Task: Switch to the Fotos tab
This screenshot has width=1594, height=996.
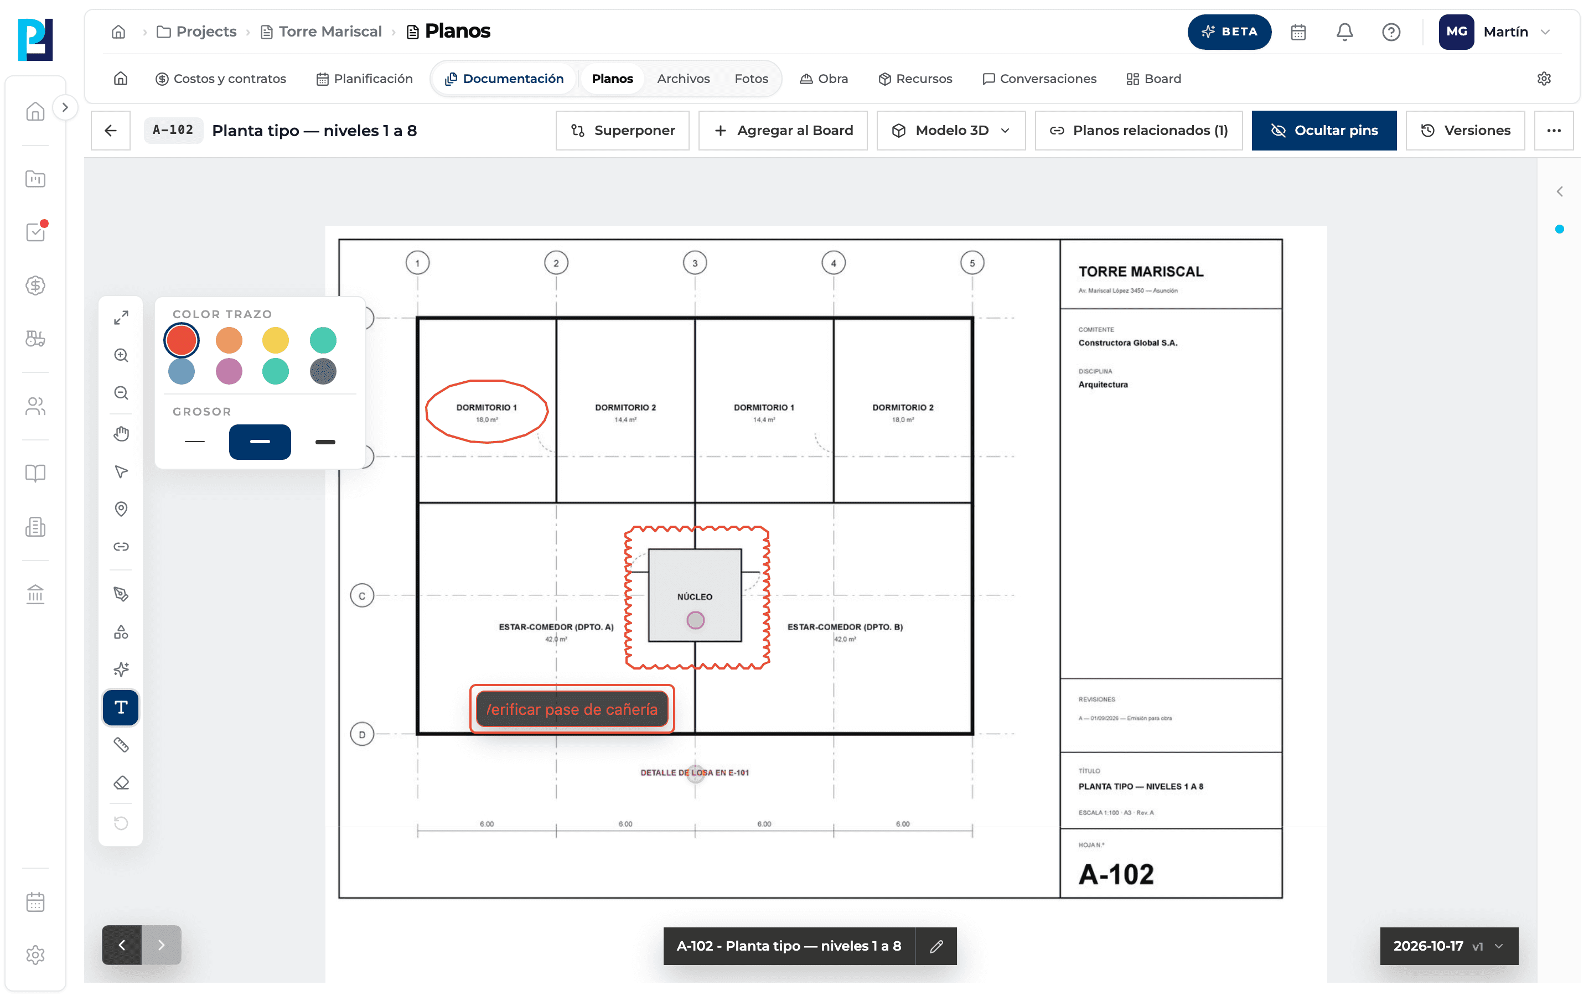Action: click(x=751, y=79)
